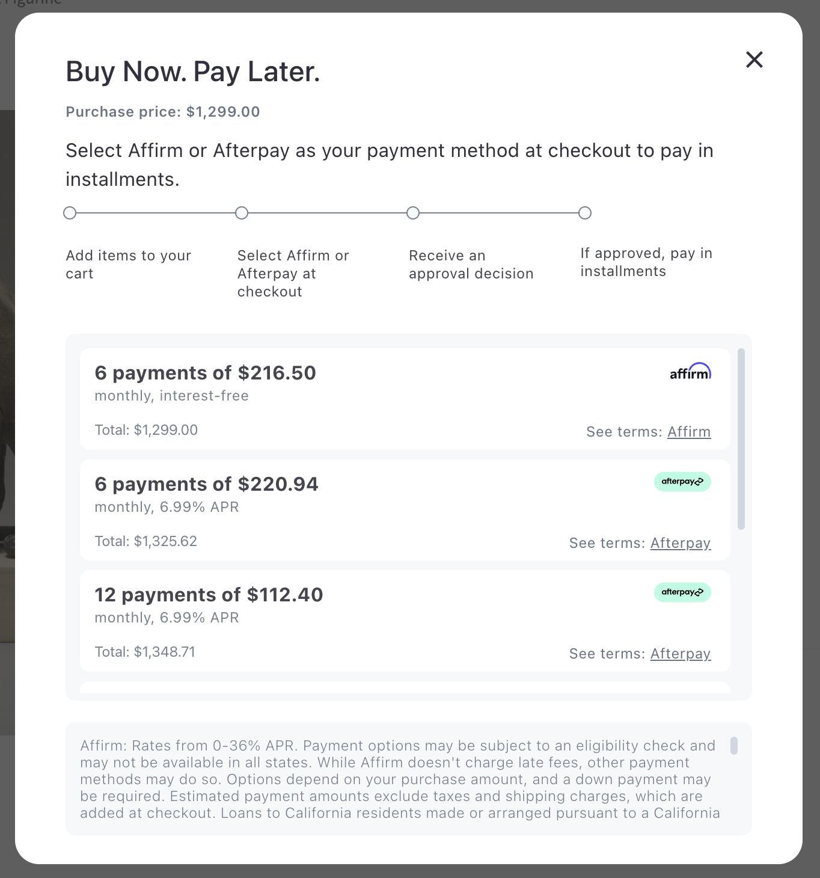Click the Afterpay badge on the 12-payment plan
Image resolution: width=820 pixels, height=878 pixels.
coord(682,592)
